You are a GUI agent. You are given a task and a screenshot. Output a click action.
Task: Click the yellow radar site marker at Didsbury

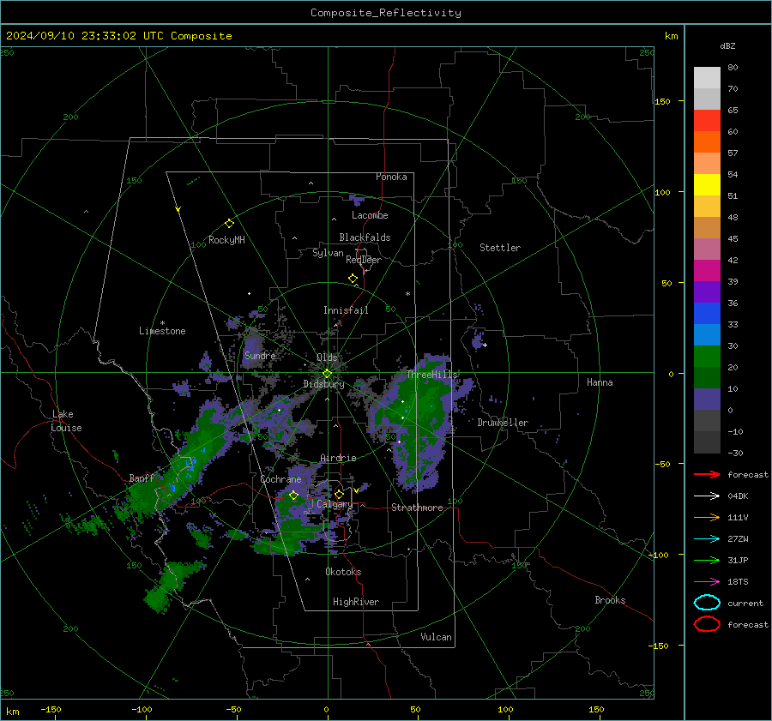pos(328,374)
